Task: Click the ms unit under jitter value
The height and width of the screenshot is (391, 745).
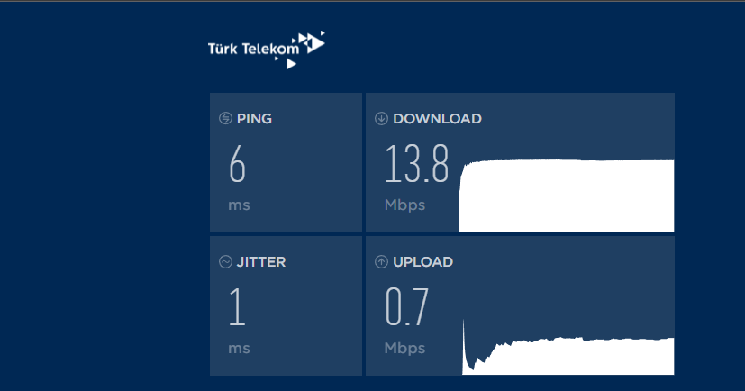Action: [x=239, y=350]
